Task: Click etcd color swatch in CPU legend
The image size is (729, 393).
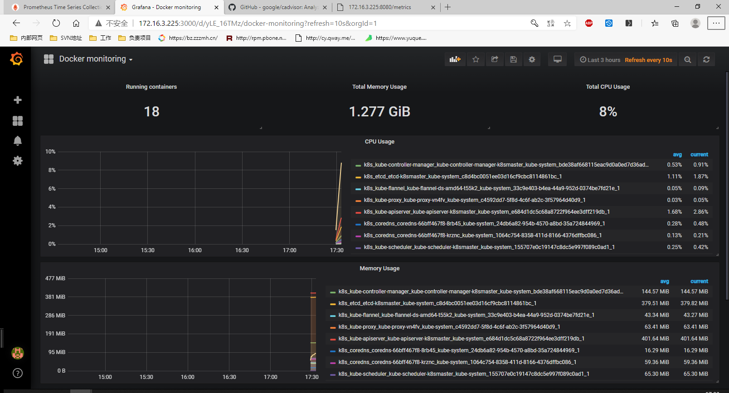Action: (x=358, y=177)
